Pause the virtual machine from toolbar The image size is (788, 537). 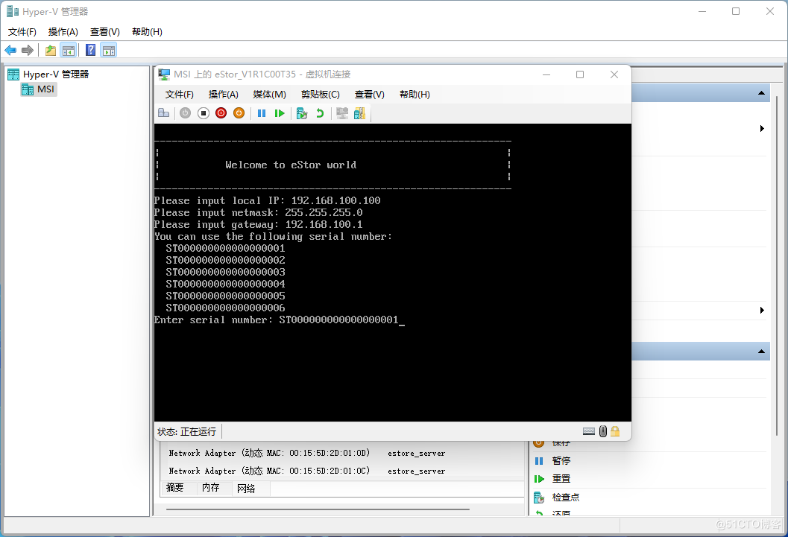click(262, 113)
